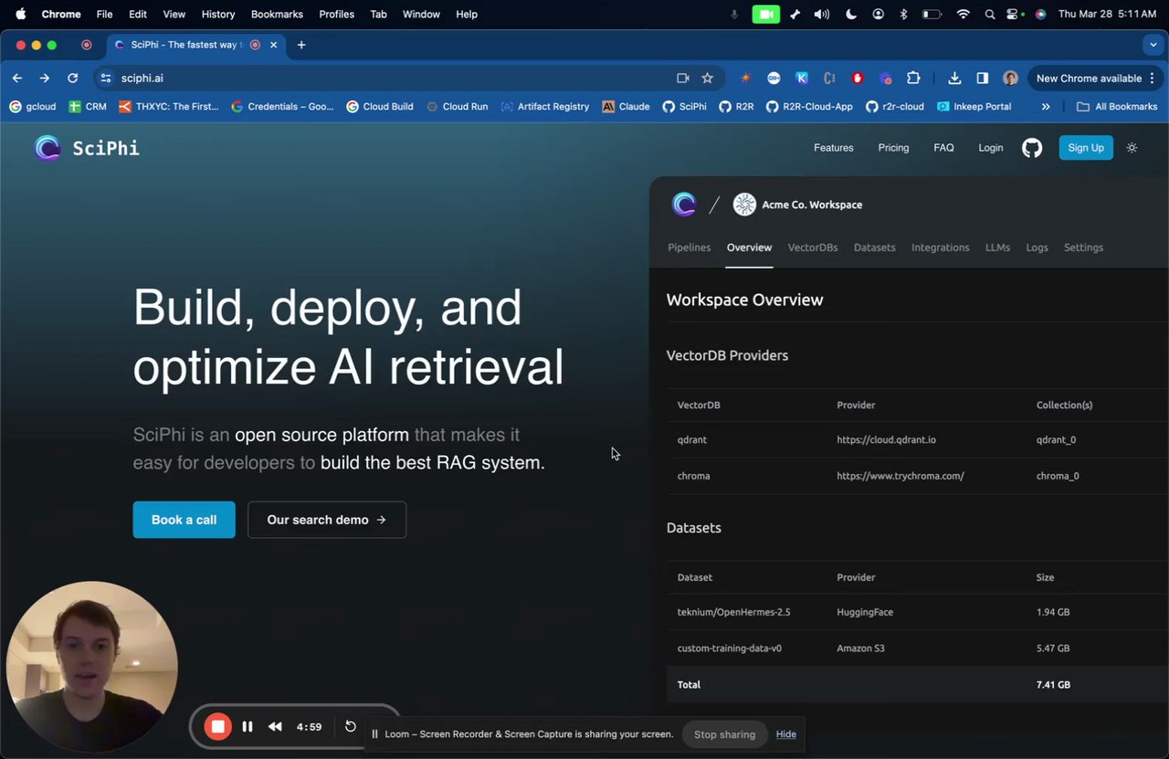This screenshot has width=1169, height=759.
Task: Toggle the Chrome side panel
Action: 983,79
